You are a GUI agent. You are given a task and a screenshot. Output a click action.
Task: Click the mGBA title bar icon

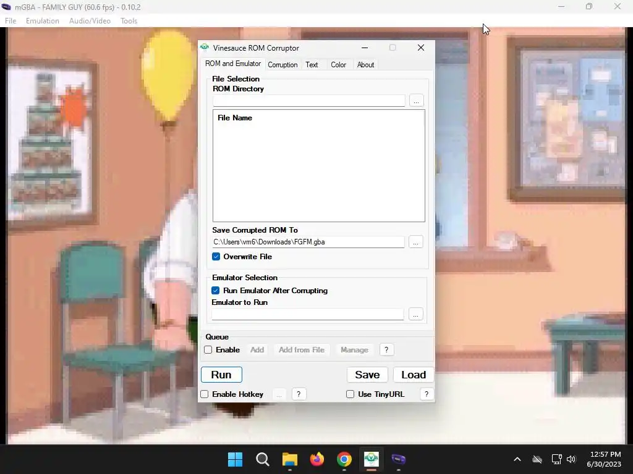click(x=6, y=7)
